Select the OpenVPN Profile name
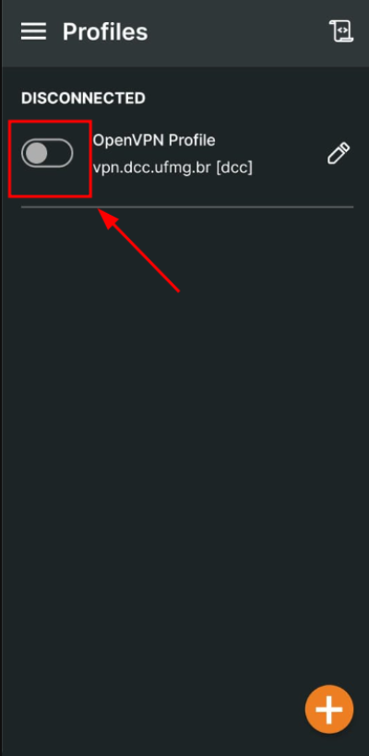This screenshot has height=756, width=369. pos(154,140)
